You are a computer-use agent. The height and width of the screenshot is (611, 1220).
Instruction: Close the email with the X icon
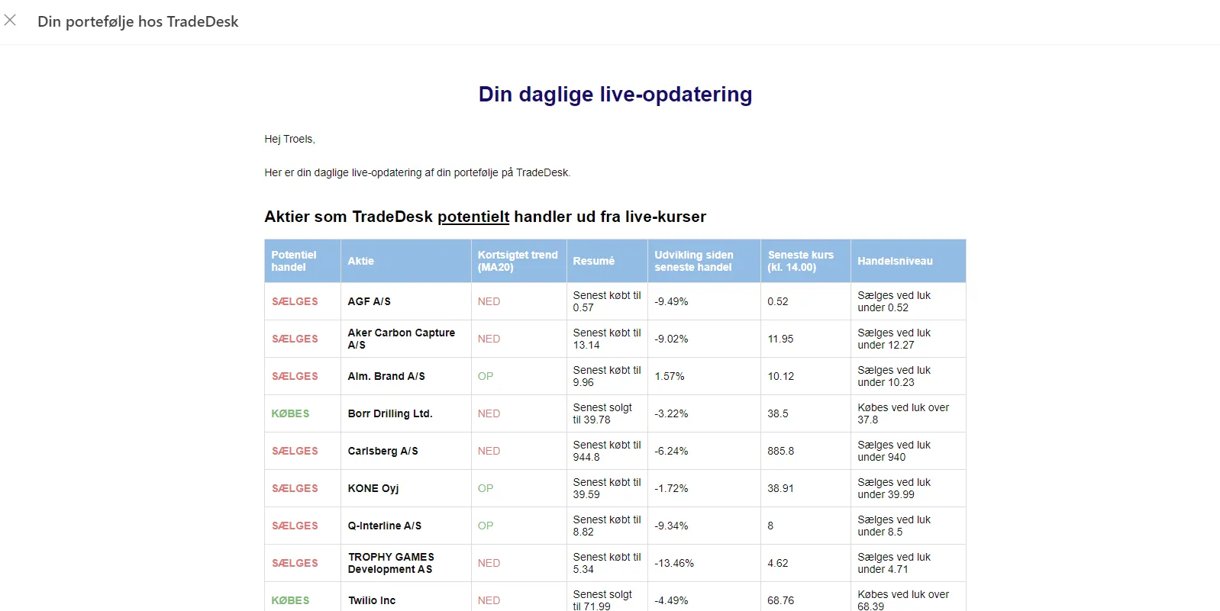click(10, 21)
